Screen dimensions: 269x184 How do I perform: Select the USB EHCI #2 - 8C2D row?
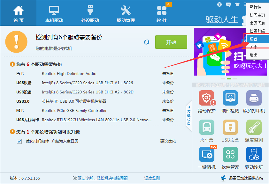tap(95, 92)
